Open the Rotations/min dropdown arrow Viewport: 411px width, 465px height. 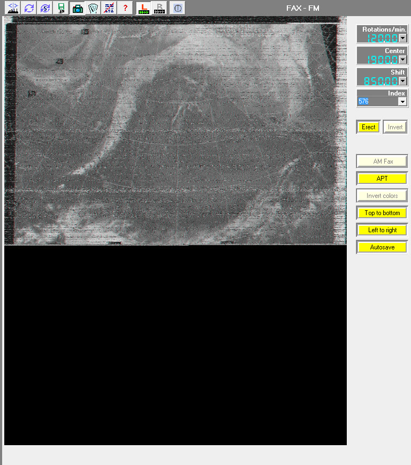coord(403,38)
